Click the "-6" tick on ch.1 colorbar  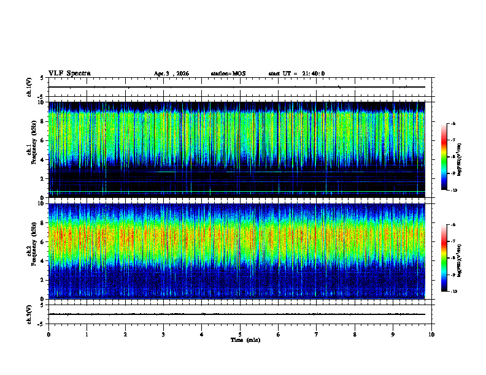click(x=453, y=123)
